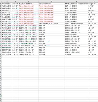Click the '2.04 ICP' amount cell
Viewport: 98px width, 102px height.
pos(15,35)
